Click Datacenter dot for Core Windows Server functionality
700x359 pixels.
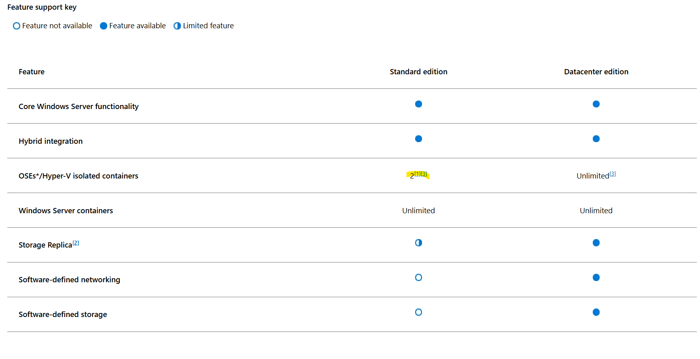(596, 104)
